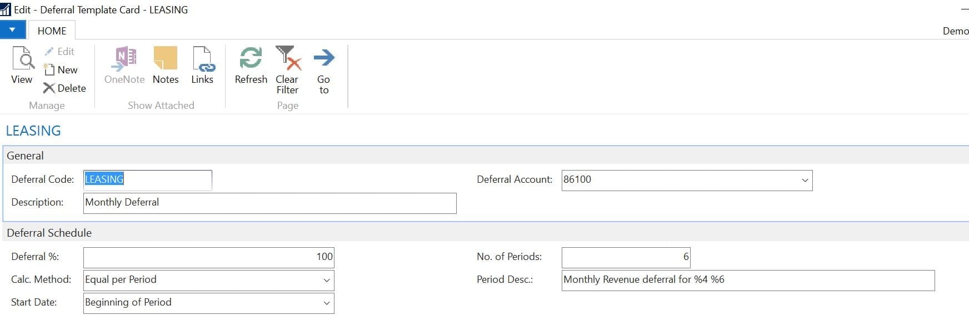Collapse the General FastTab header
This screenshot has height=330, width=969.
[x=486, y=156]
